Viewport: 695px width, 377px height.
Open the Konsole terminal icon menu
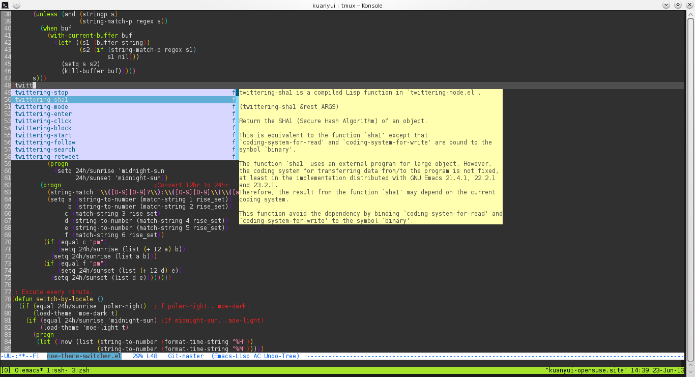click(x=6, y=5)
